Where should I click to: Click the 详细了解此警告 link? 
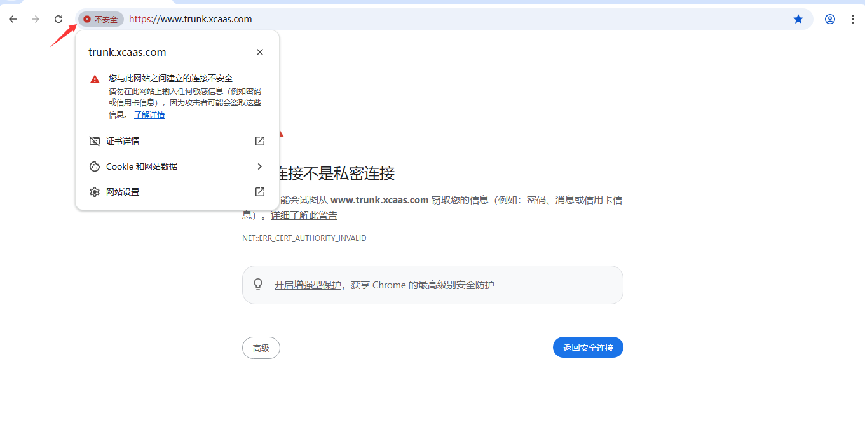304,215
